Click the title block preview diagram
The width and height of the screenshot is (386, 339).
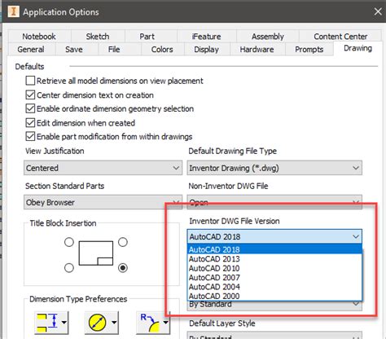96,253
